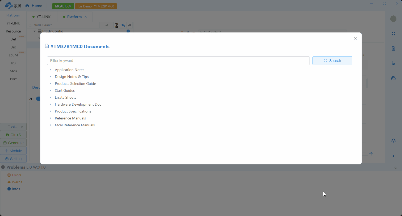The image size is (402, 216).
Task: Open the Setting button in sidebar
Action: tap(13, 159)
